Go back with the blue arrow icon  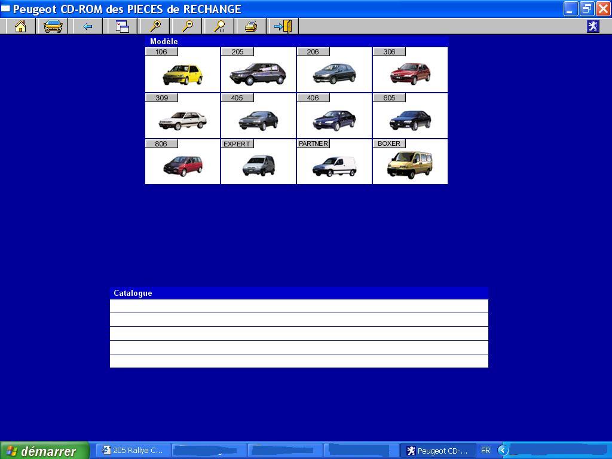[x=87, y=26]
